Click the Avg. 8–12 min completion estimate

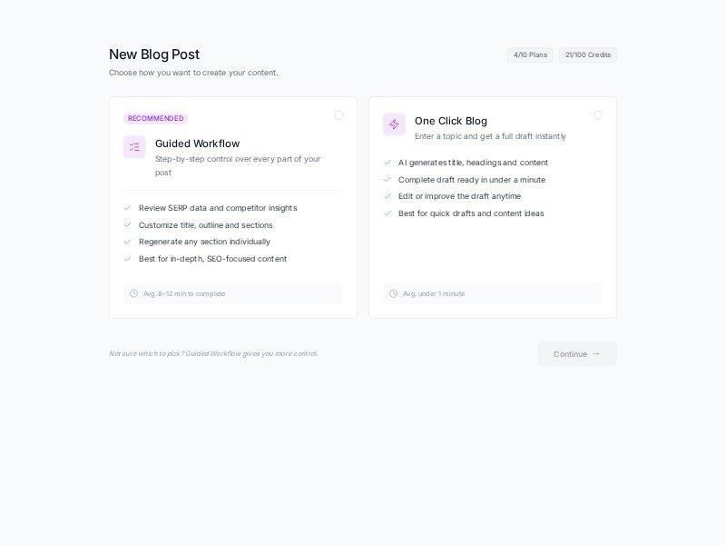click(x=186, y=293)
